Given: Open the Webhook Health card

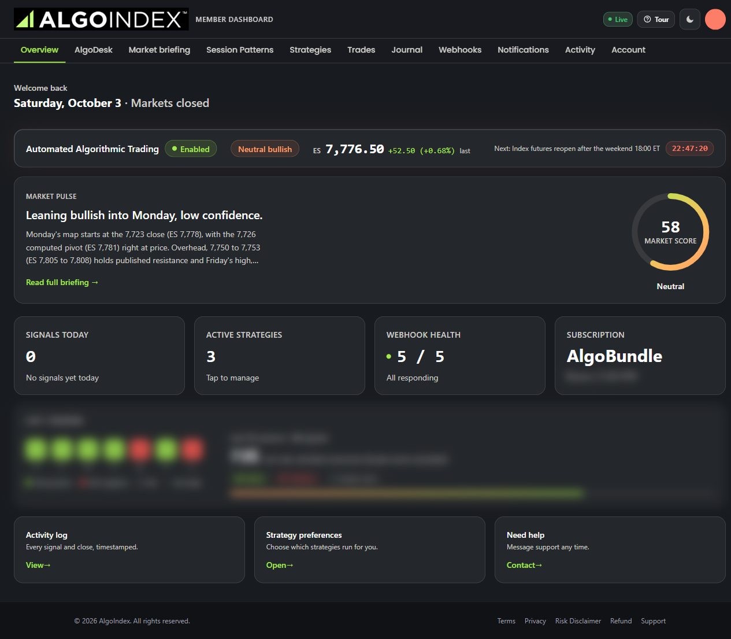Looking at the screenshot, I should [460, 356].
